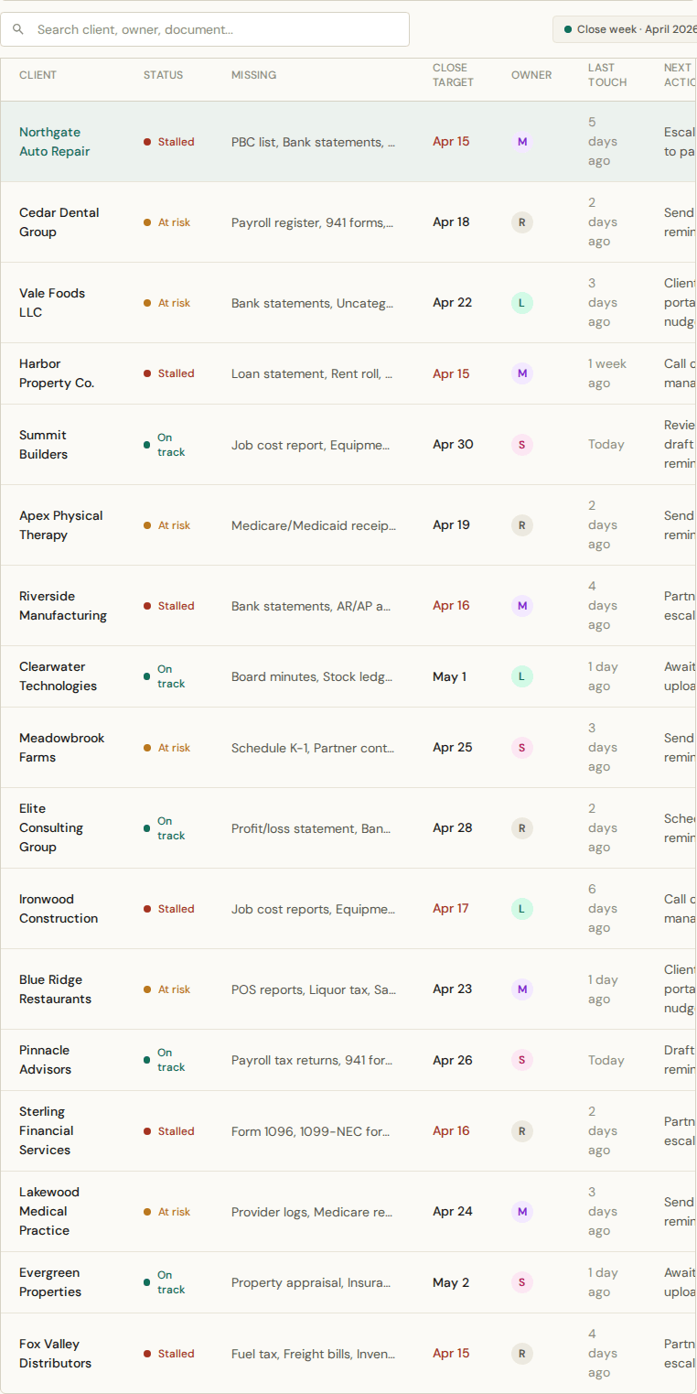Click Sterling Financial Services' owner avatar R
Viewport: 697px width, 1394px height.
coord(522,1131)
